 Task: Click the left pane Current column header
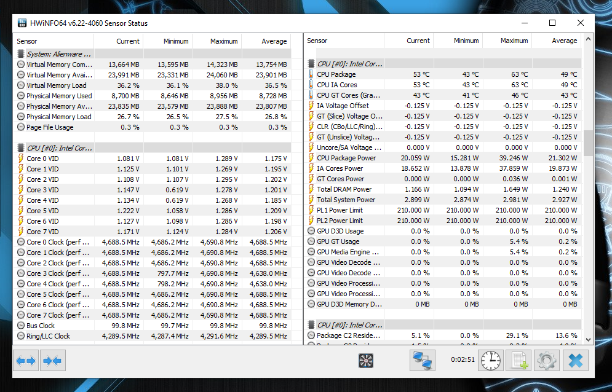(119, 41)
